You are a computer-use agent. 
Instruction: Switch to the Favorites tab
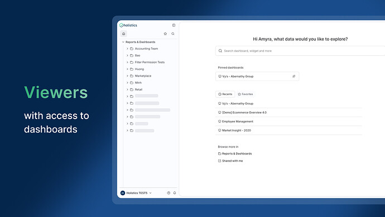click(246, 94)
